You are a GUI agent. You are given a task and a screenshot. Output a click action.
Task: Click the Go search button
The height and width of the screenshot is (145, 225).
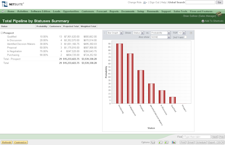pyautogui.click(x=219, y=3)
